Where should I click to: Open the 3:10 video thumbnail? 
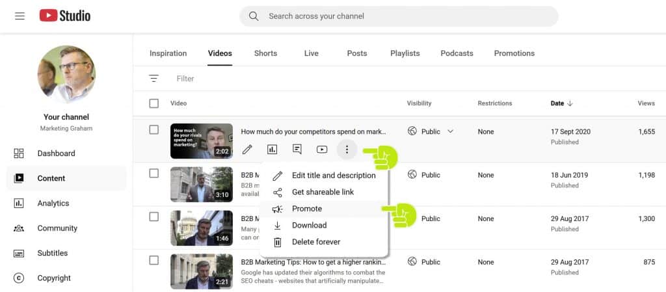pos(201,185)
